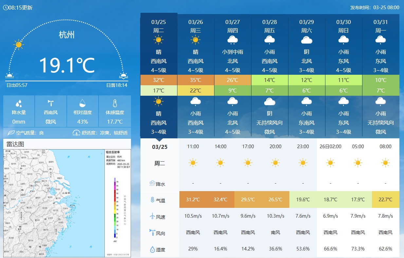The width and height of the screenshot is (404, 258).
Task: Click the humidity droplet icon in 相对湿度 tile
Action: coord(83,102)
